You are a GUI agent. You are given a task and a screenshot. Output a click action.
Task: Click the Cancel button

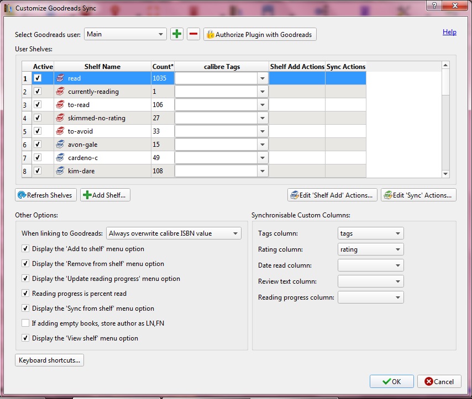click(x=439, y=381)
